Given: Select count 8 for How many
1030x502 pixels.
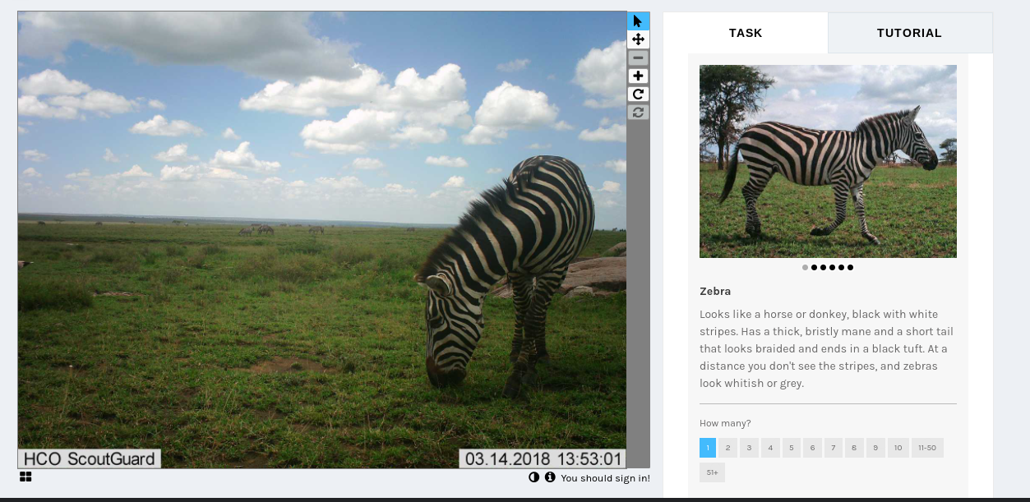Looking at the screenshot, I should (854, 448).
